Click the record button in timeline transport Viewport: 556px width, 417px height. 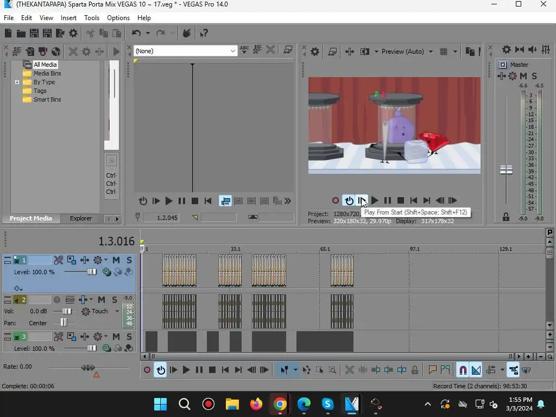147,370
